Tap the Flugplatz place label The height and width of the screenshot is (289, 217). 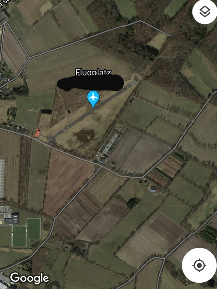click(x=93, y=72)
